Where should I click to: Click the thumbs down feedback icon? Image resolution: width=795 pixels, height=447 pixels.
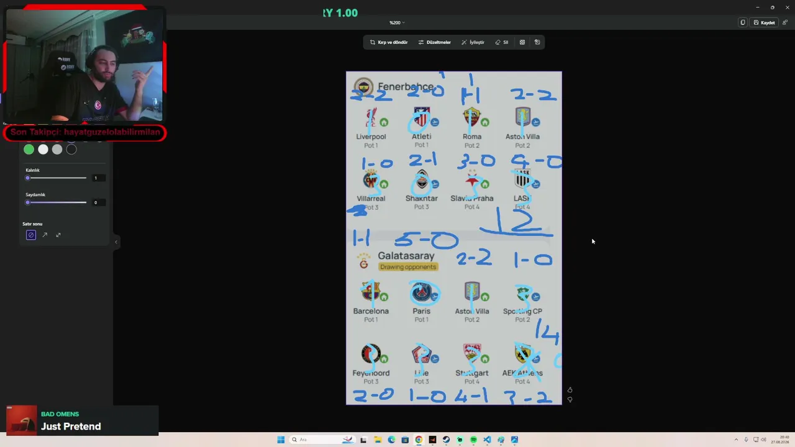570,400
